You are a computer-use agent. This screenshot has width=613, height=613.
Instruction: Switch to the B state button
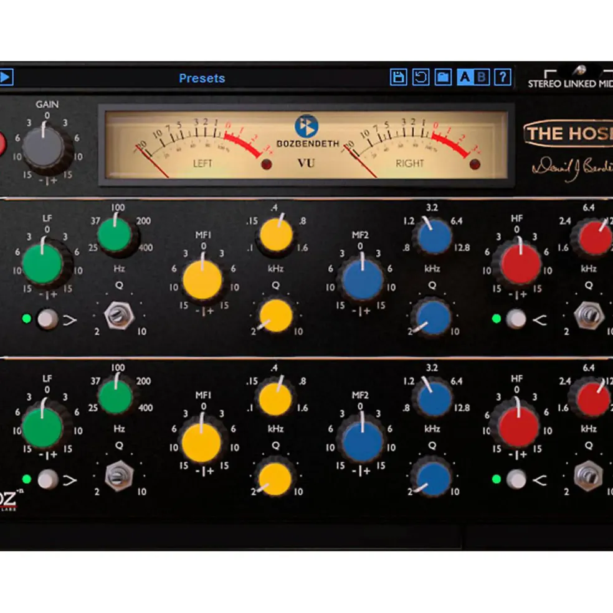tap(481, 77)
